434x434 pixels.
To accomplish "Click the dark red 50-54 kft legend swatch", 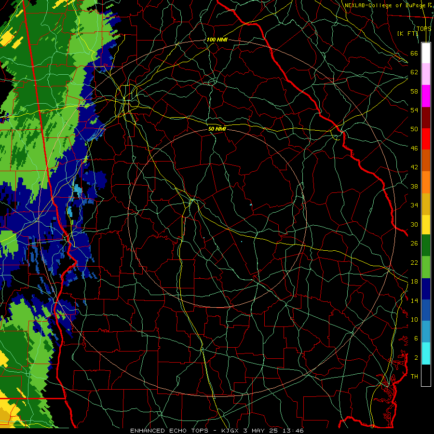I will 426,117.
